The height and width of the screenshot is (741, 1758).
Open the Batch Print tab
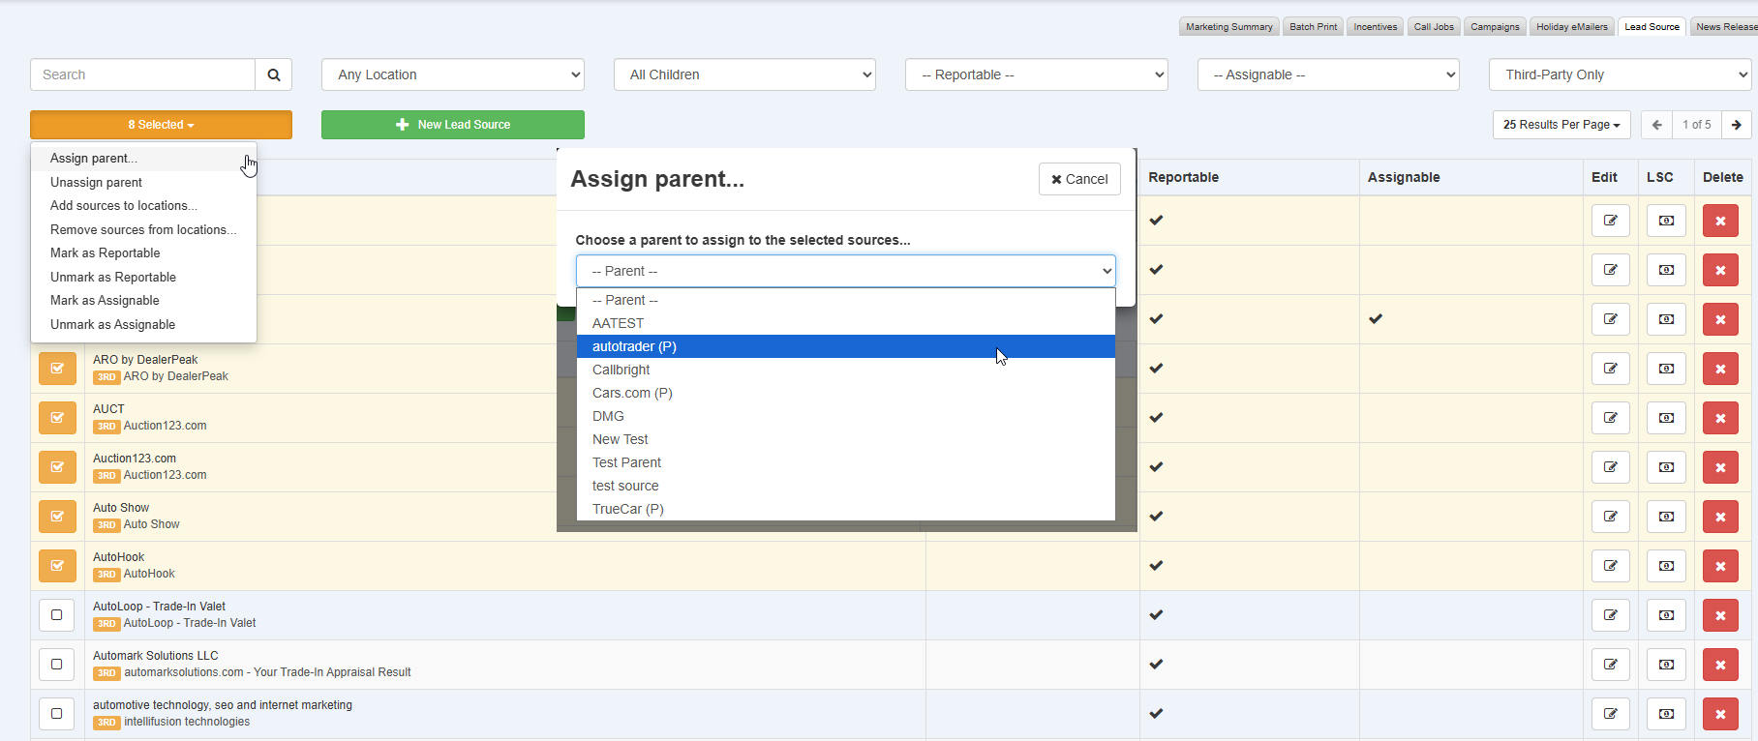tap(1313, 27)
